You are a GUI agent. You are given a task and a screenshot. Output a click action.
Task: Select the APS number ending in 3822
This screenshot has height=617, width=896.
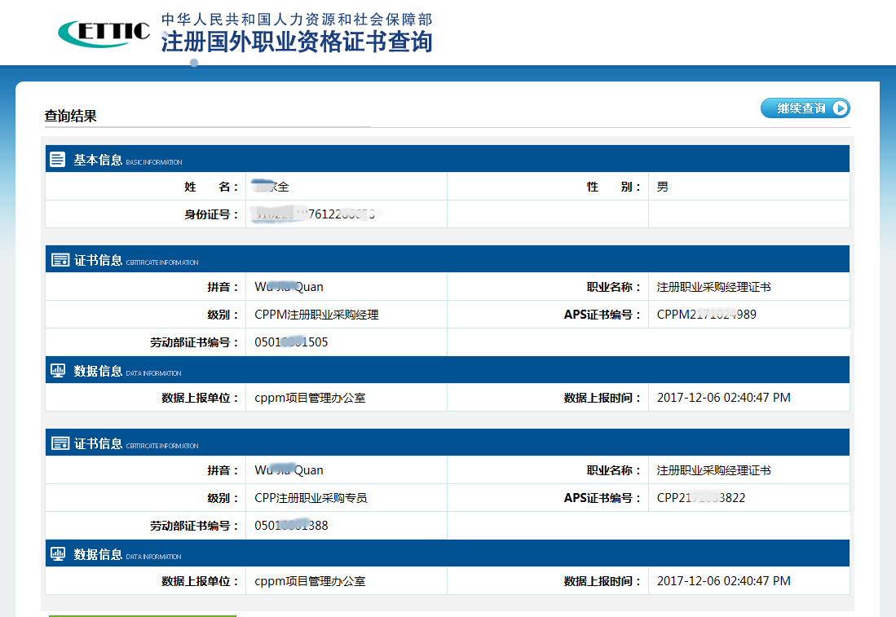coord(700,498)
